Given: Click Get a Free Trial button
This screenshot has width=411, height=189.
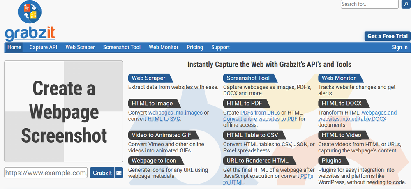Looking at the screenshot, I should (x=388, y=36).
